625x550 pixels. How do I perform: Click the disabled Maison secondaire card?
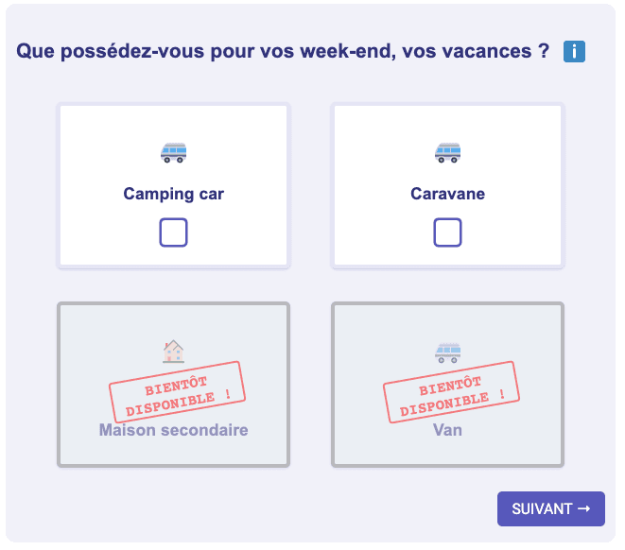click(x=173, y=454)
